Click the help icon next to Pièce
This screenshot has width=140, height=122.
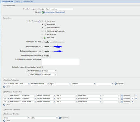pyautogui.click(x=40, y=12)
